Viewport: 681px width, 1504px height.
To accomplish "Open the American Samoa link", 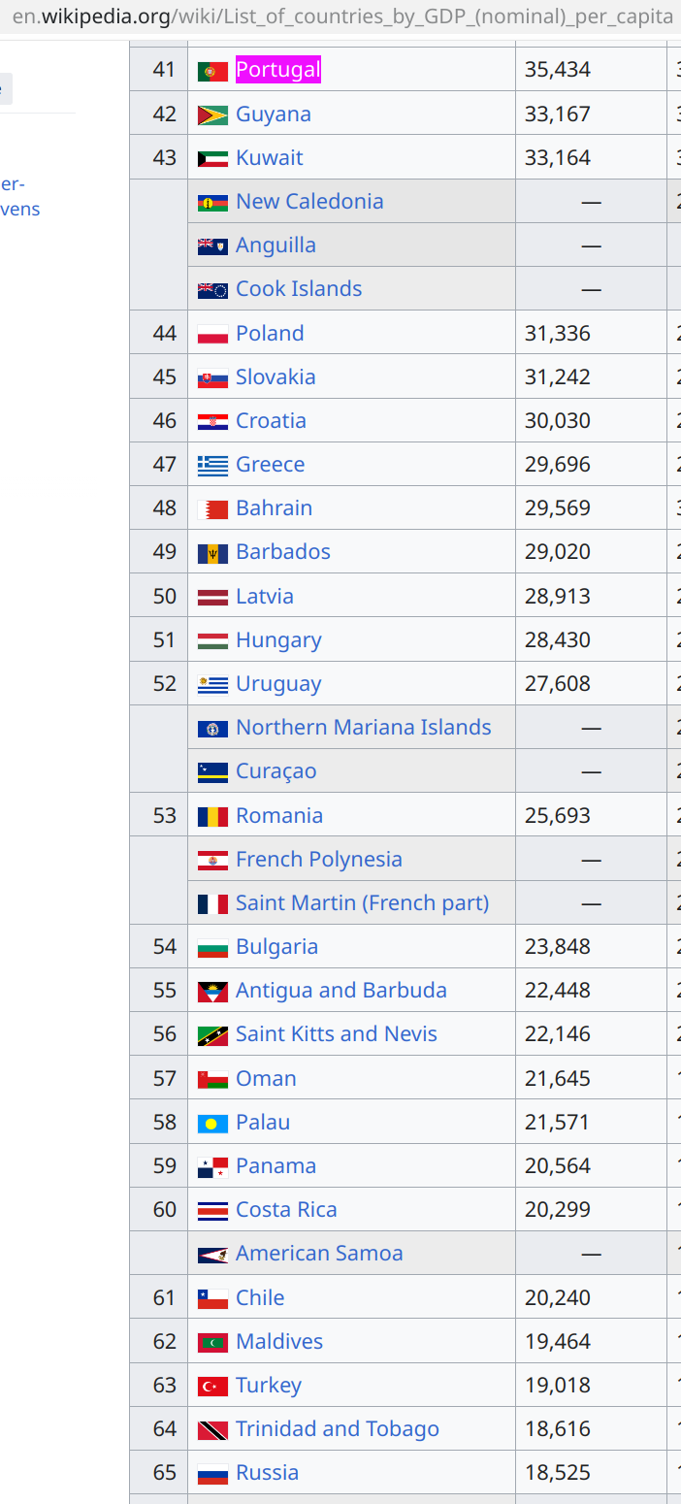I will (319, 1254).
